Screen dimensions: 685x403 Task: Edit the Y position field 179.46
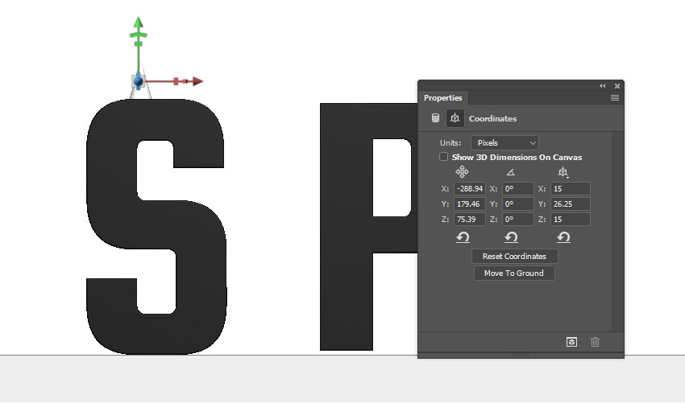[470, 204]
